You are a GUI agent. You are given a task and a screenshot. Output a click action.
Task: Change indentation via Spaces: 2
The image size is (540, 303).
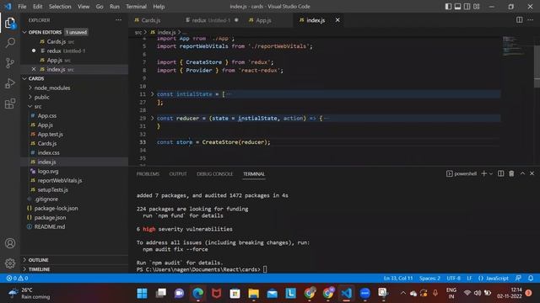click(429, 279)
